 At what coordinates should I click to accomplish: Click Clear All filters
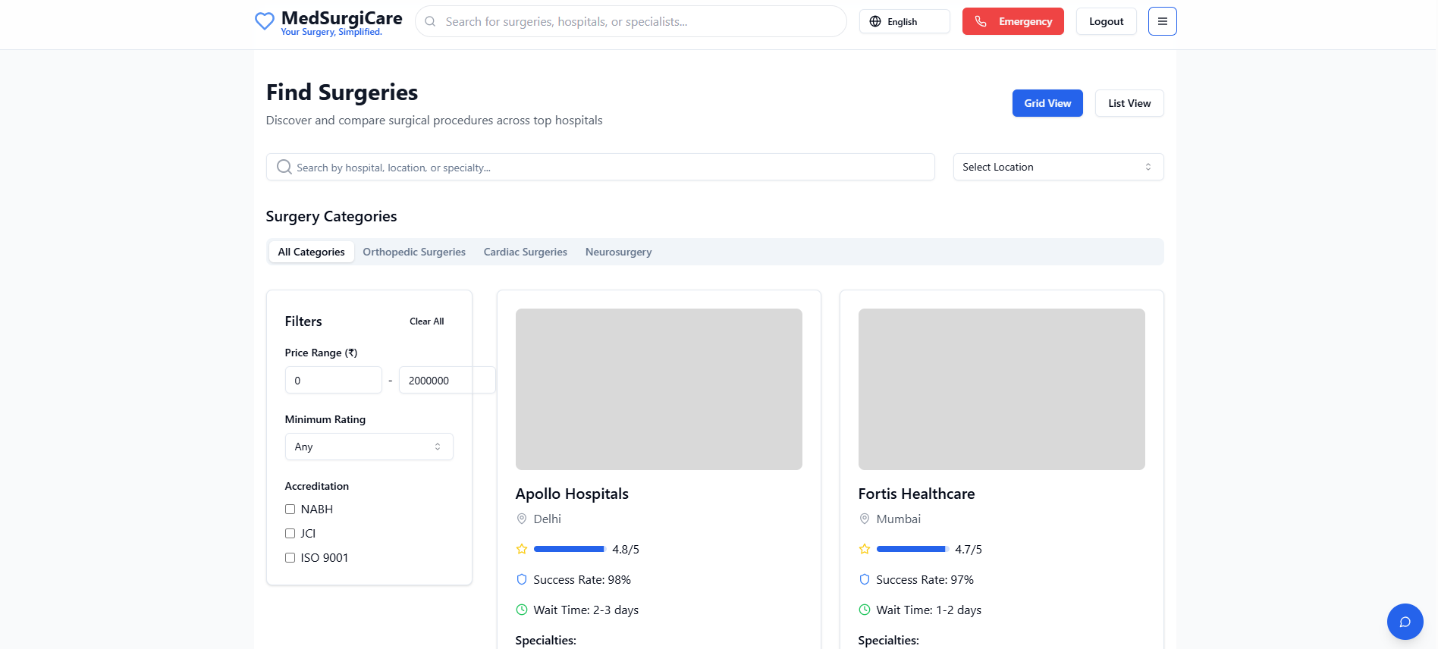427,321
